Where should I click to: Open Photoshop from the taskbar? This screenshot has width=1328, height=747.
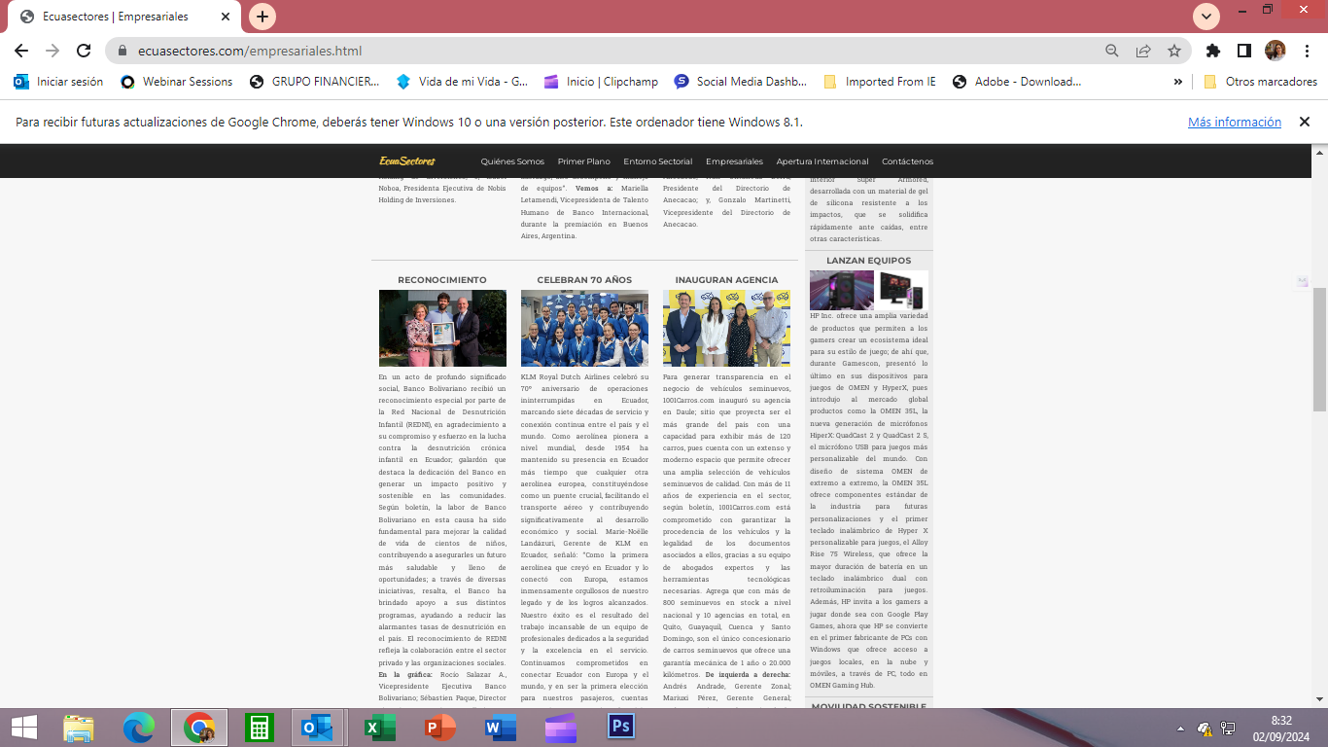click(x=621, y=728)
